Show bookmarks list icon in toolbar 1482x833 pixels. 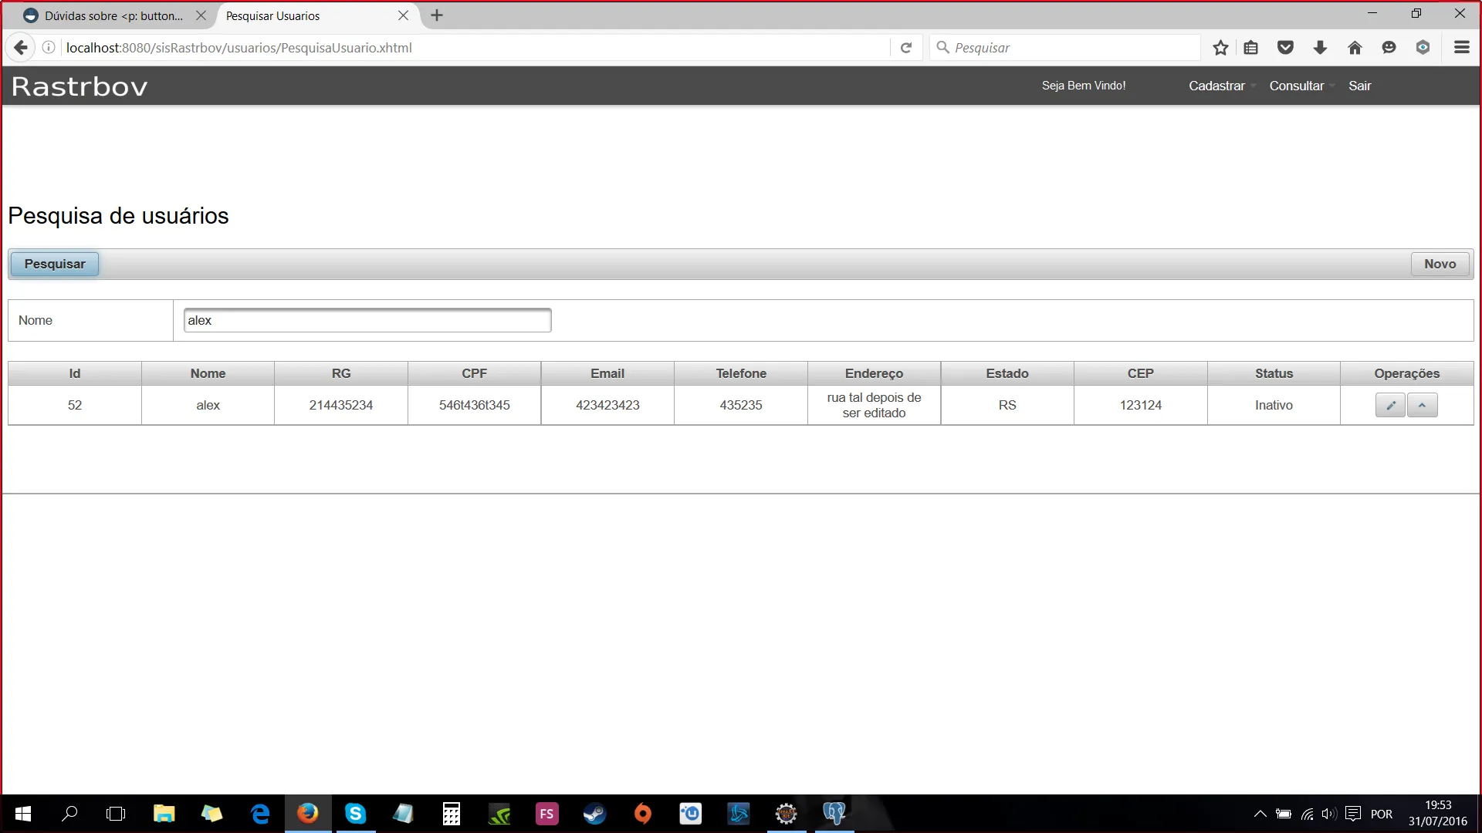coord(1251,48)
